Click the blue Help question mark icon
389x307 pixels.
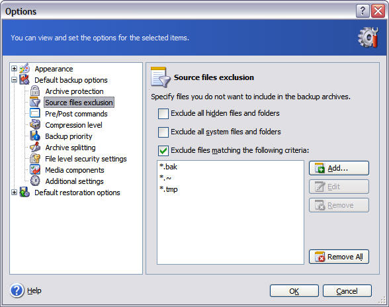[17, 290]
